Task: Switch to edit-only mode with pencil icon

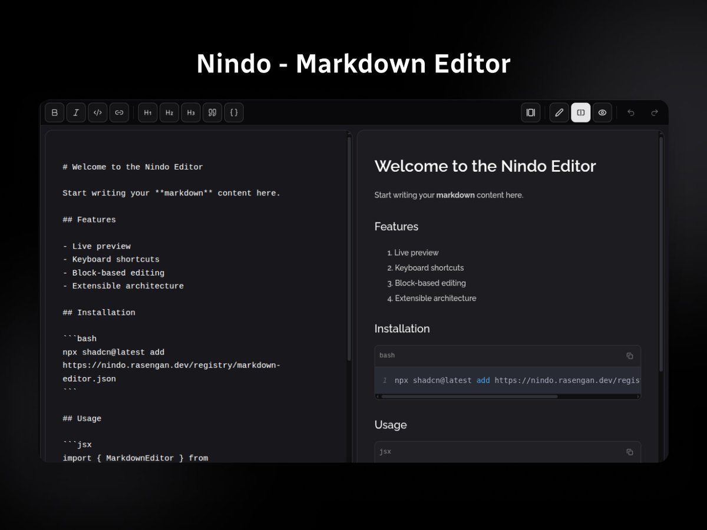Action: point(559,112)
